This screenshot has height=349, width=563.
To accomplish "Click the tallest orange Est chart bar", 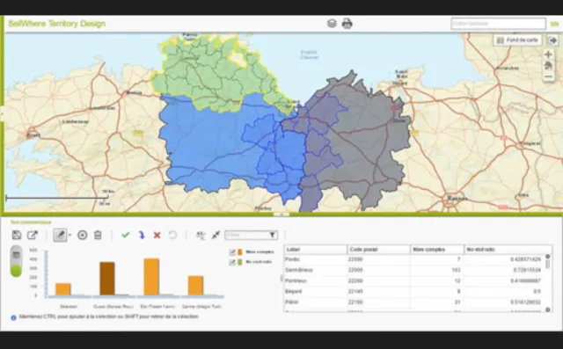I will tap(151, 277).
